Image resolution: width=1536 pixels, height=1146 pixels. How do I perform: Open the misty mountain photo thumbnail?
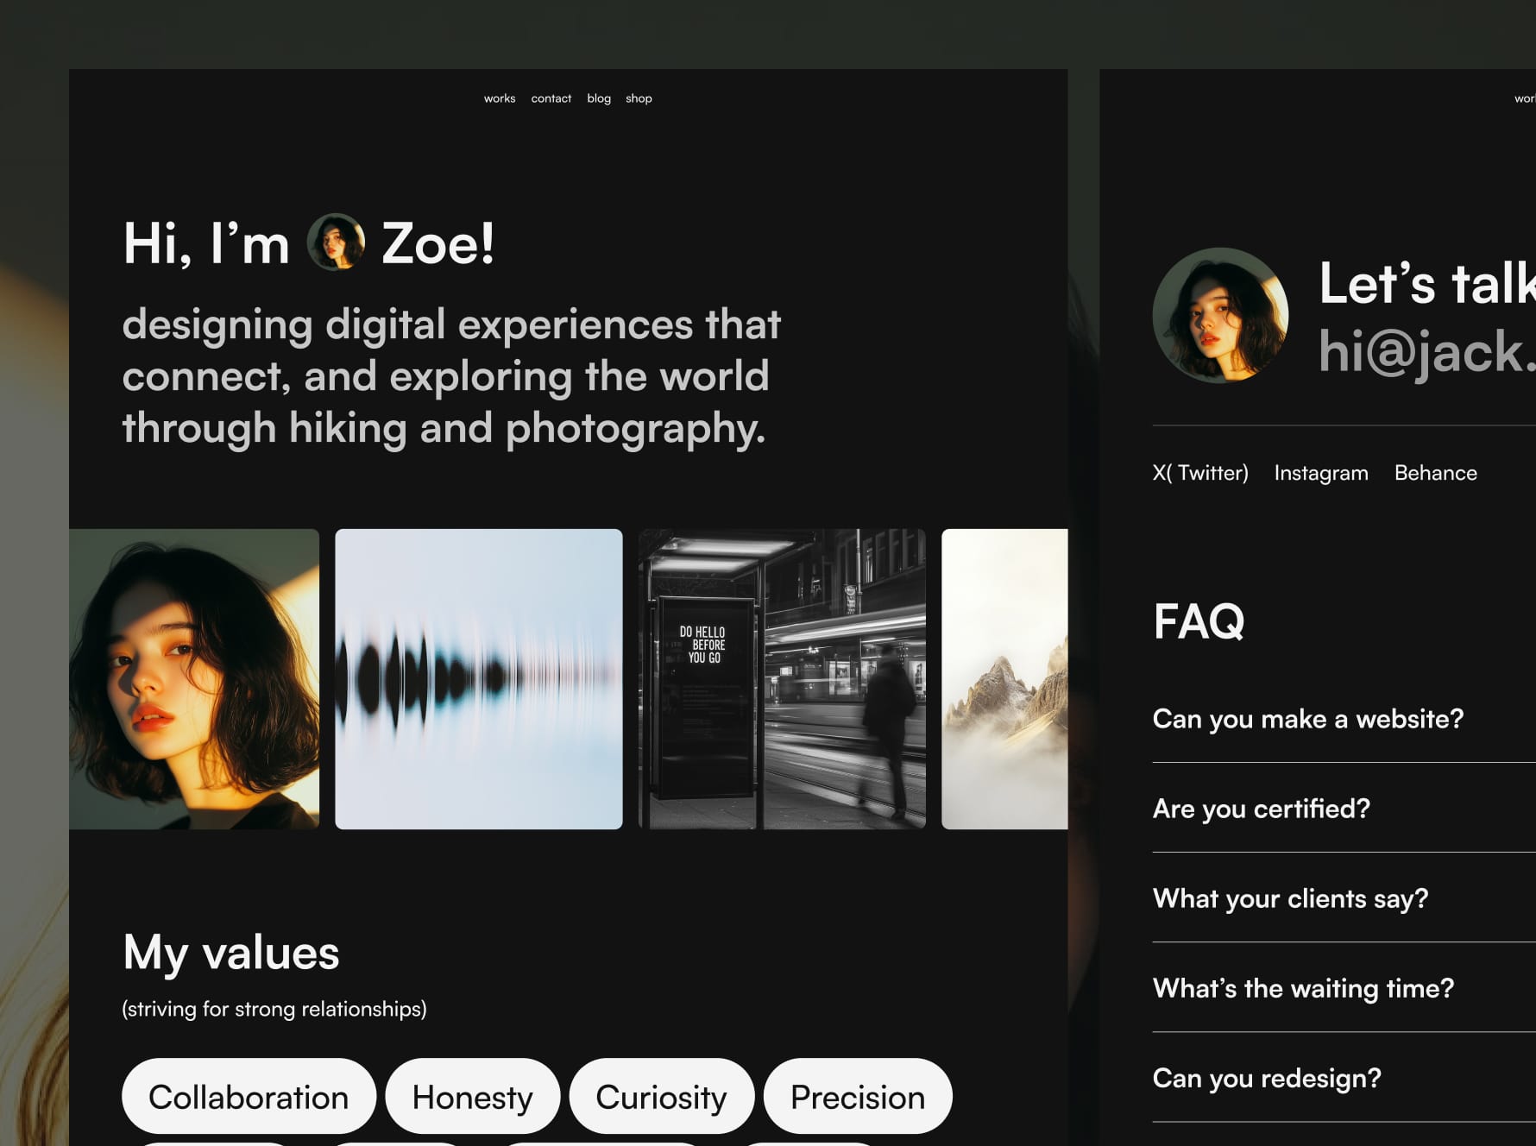(1004, 679)
